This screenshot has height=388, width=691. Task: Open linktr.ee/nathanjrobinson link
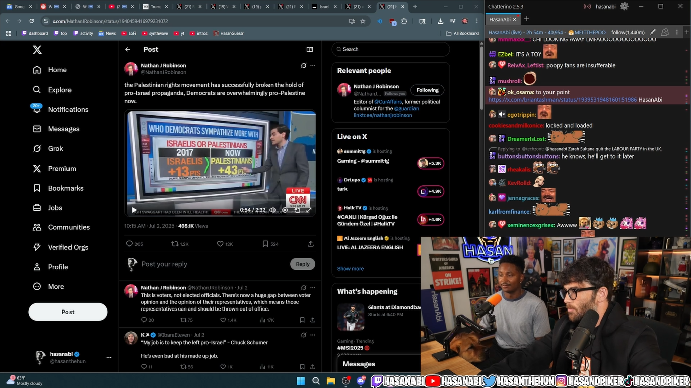383,115
